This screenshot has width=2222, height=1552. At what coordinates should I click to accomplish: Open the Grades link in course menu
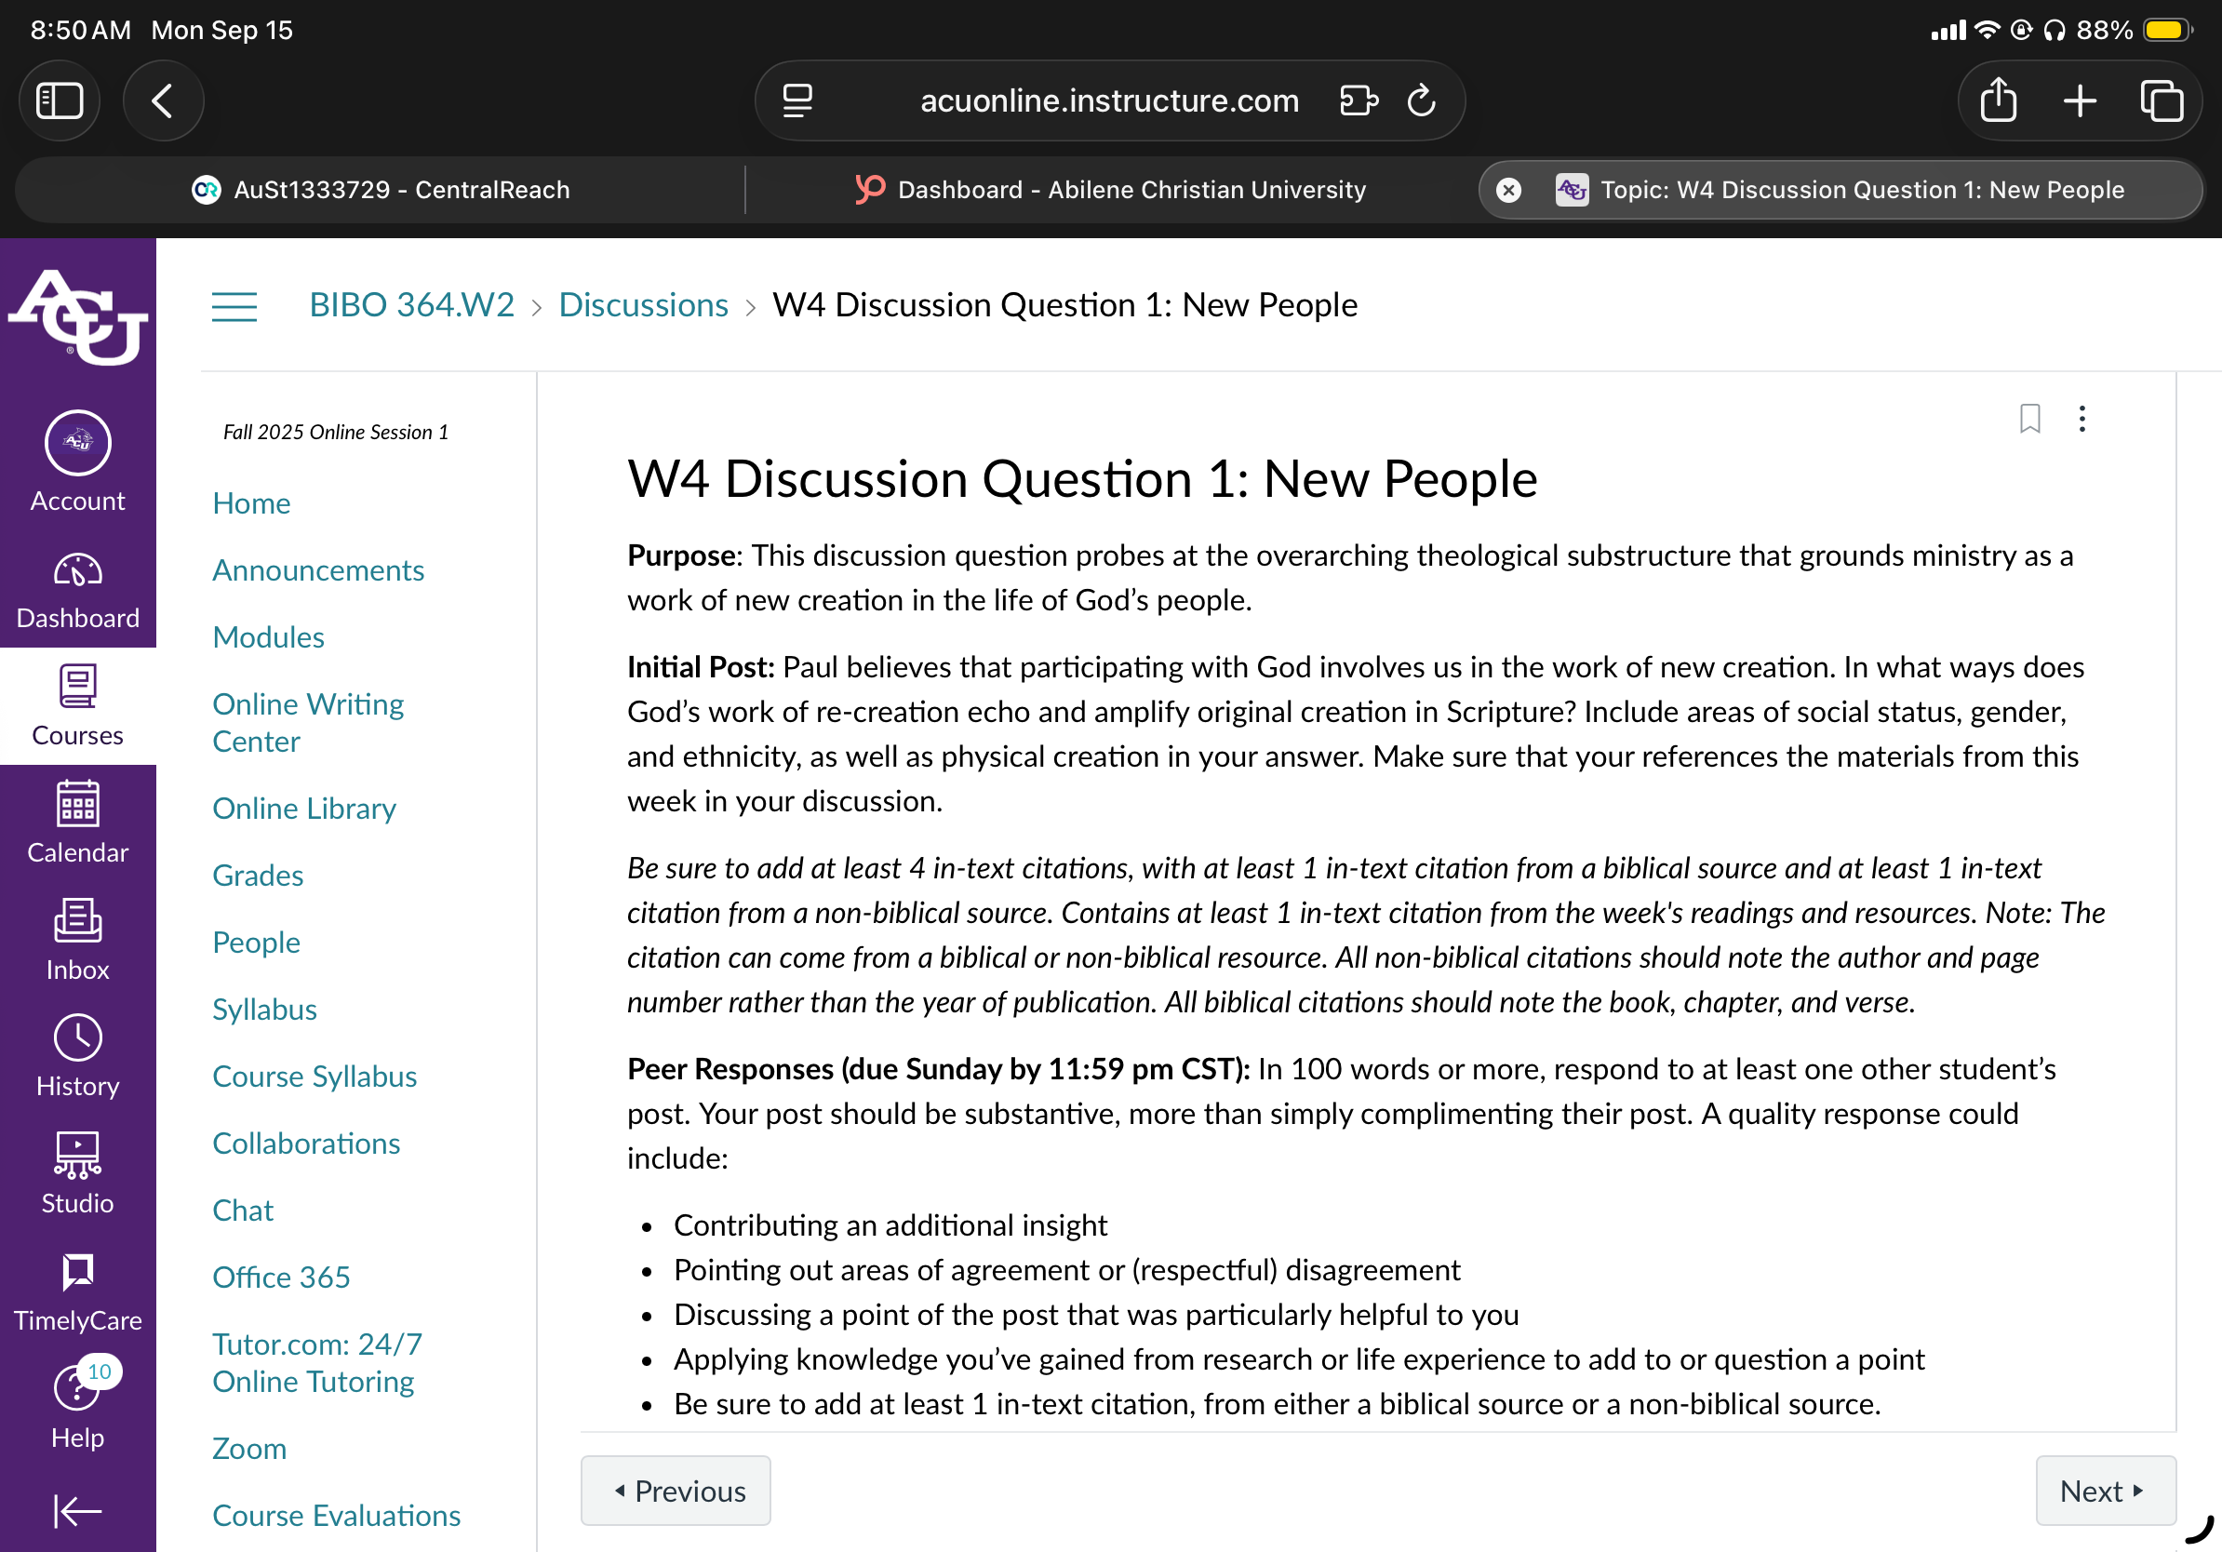(x=259, y=876)
